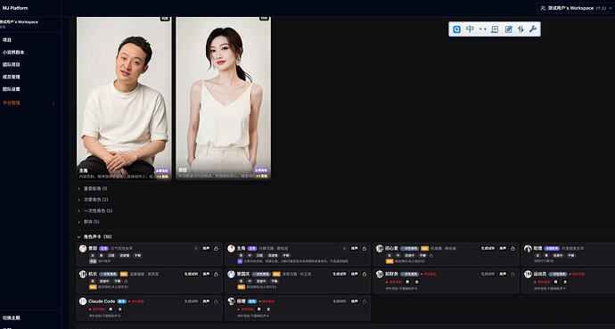615x329 pixels.
Task: Click the 运动员 voice card avatar
Action: [x=528, y=275]
